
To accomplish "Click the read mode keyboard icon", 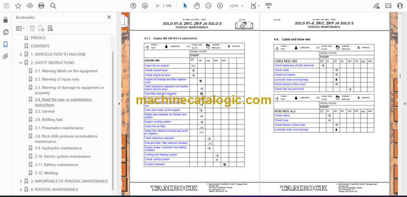I will coord(269,6).
